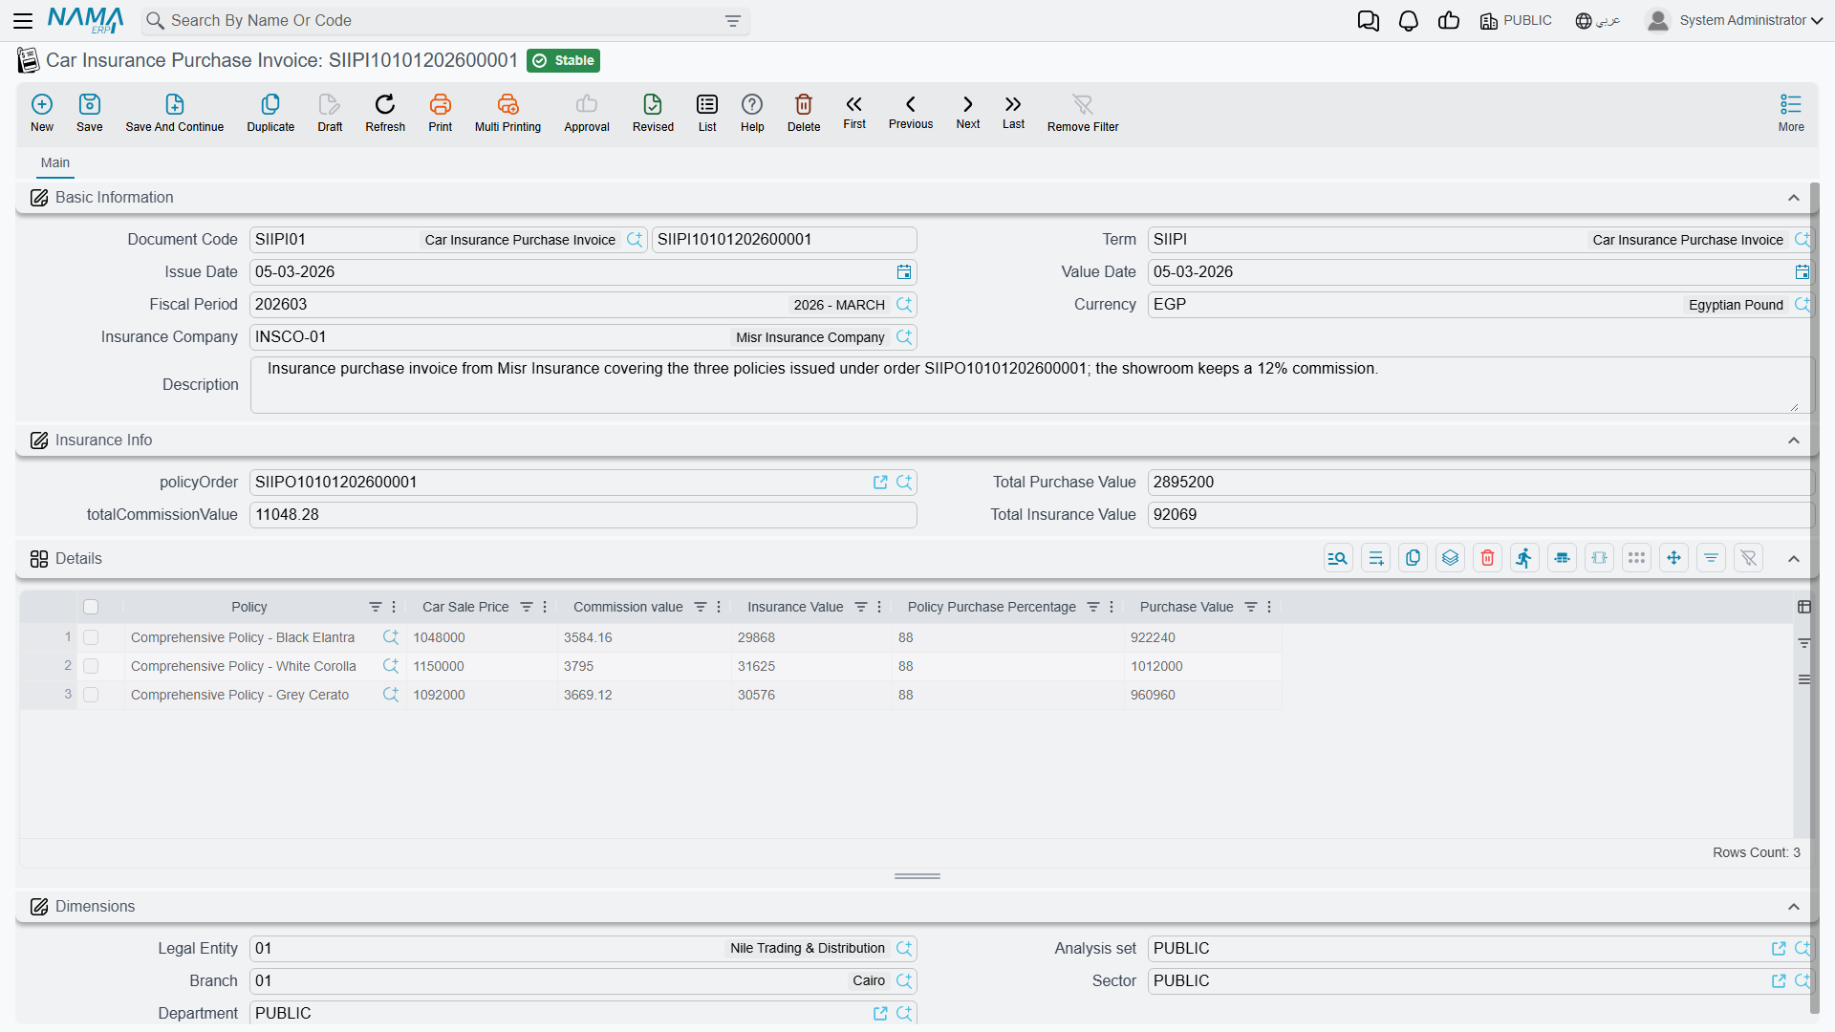Open policyOrder in new window icon

click(880, 483)
